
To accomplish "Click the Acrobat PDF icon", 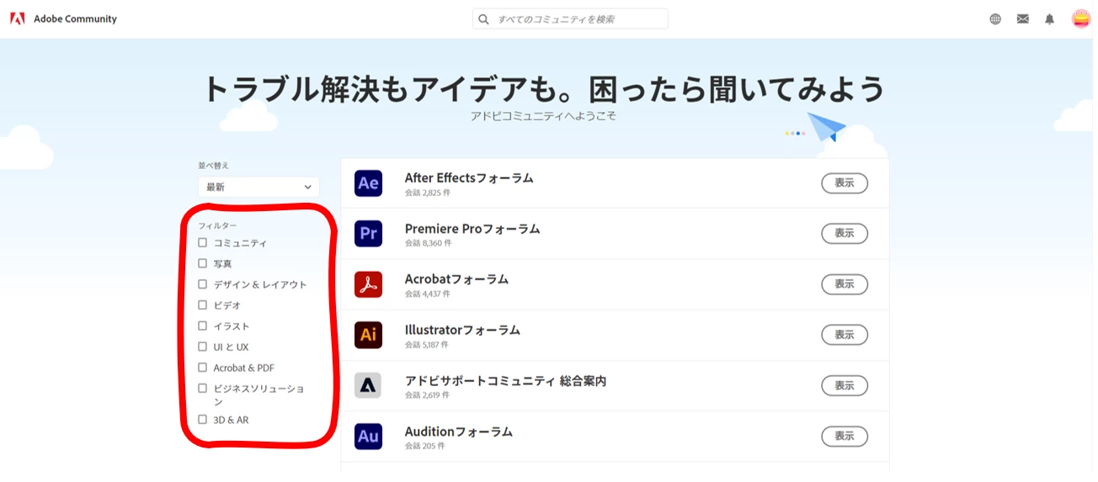I will (x=368, y=284).
